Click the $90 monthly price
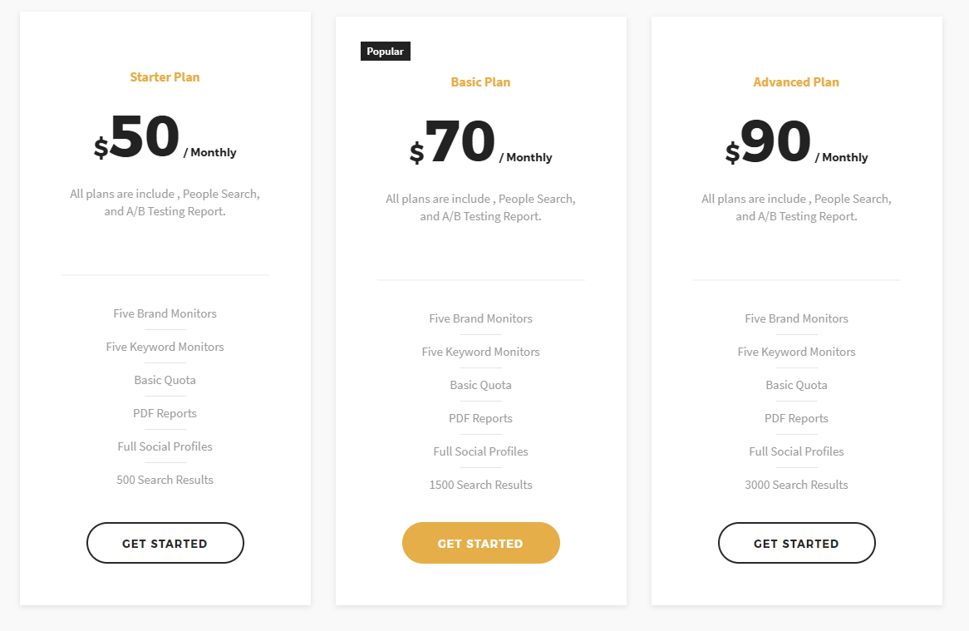This screenshot has width=969, height=631. 776,143
